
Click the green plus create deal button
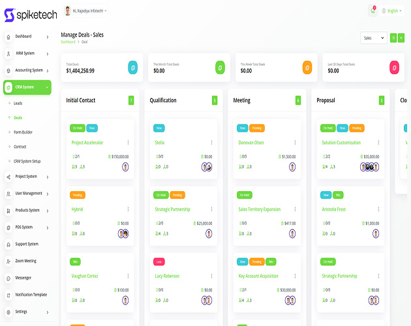[x=401, y=38]
